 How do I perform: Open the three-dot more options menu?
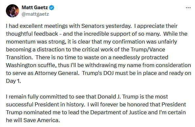[x=188, y=8]
